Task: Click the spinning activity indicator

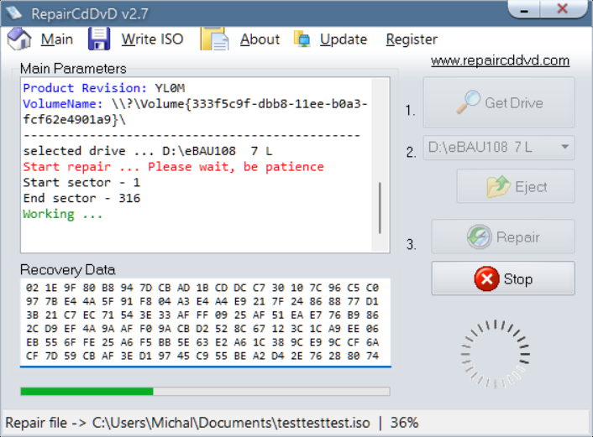Action: (x=495, y=354)
